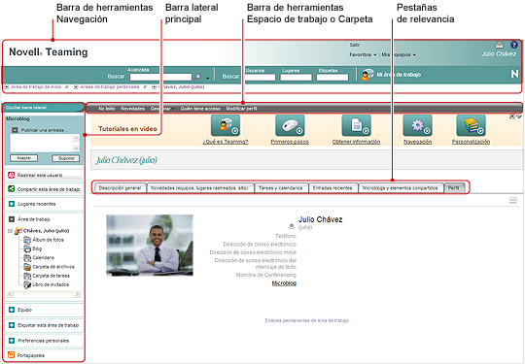Focus the Etiquetas search field
Image resolution: width=525 pixels, height=364 pixels.
(x=332, y=78)
